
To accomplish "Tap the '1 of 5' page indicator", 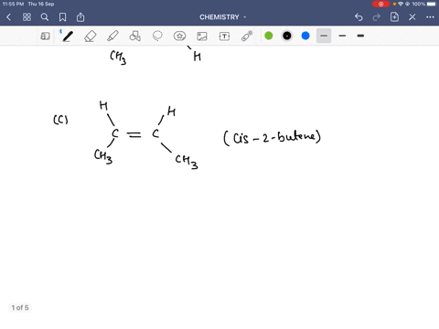I will coord(20,308).
